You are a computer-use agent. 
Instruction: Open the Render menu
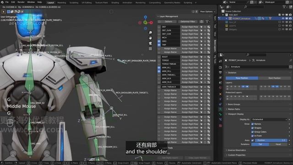[21, 2]
